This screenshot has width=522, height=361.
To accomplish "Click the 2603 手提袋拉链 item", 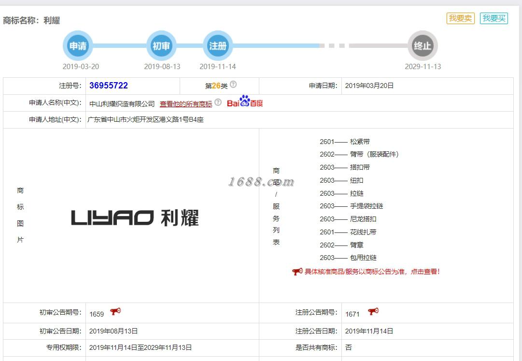I will (352, 206).
